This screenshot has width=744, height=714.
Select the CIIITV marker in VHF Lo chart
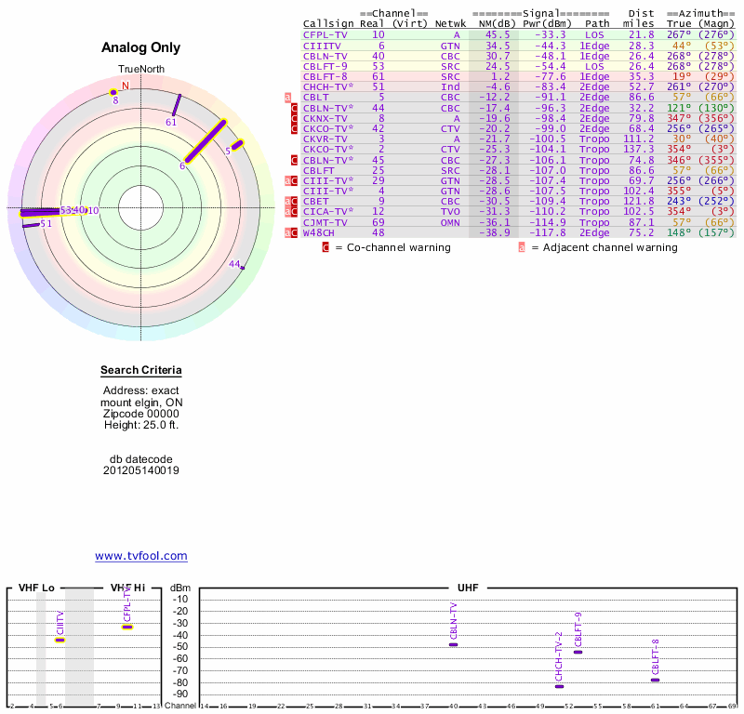click(60, 640)
